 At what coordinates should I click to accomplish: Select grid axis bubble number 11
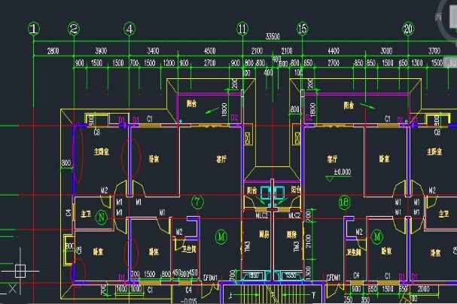242,29
